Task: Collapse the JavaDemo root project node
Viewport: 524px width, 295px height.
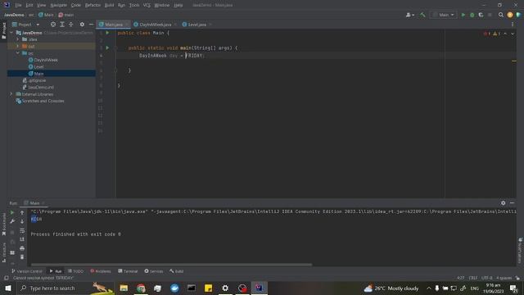Action: point(11,33)
